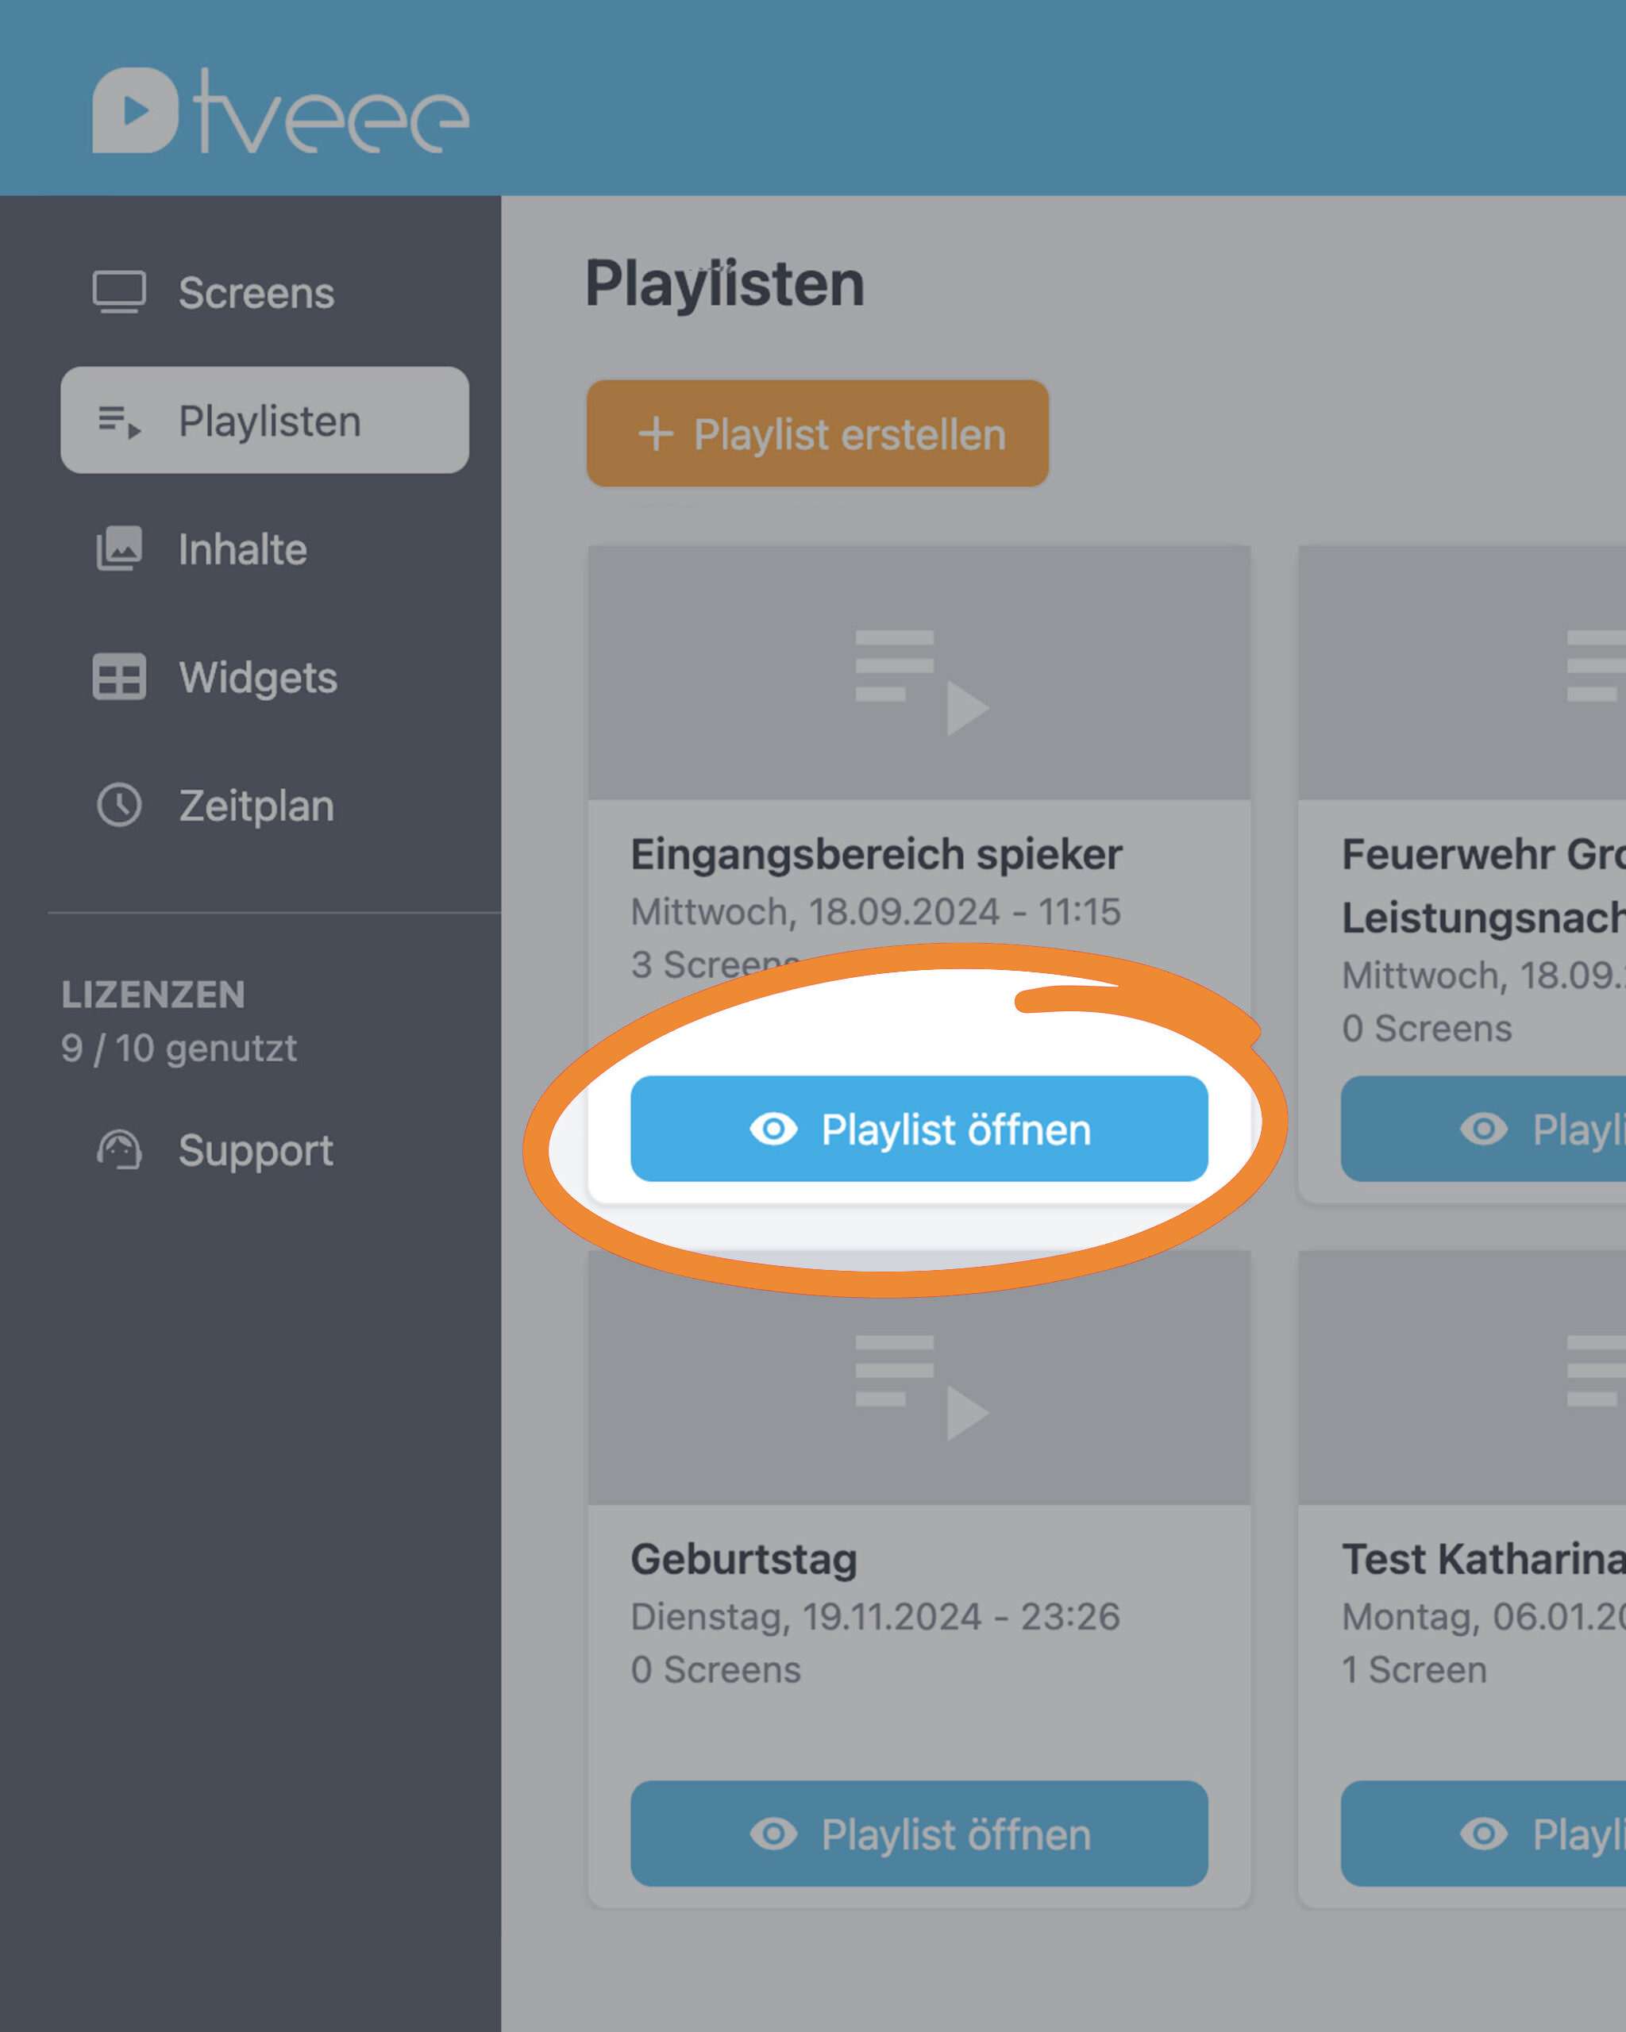Viewport: 1626px width, 2032px height.
Task: Click the Zeitplan clock icon
Action: 120,805
